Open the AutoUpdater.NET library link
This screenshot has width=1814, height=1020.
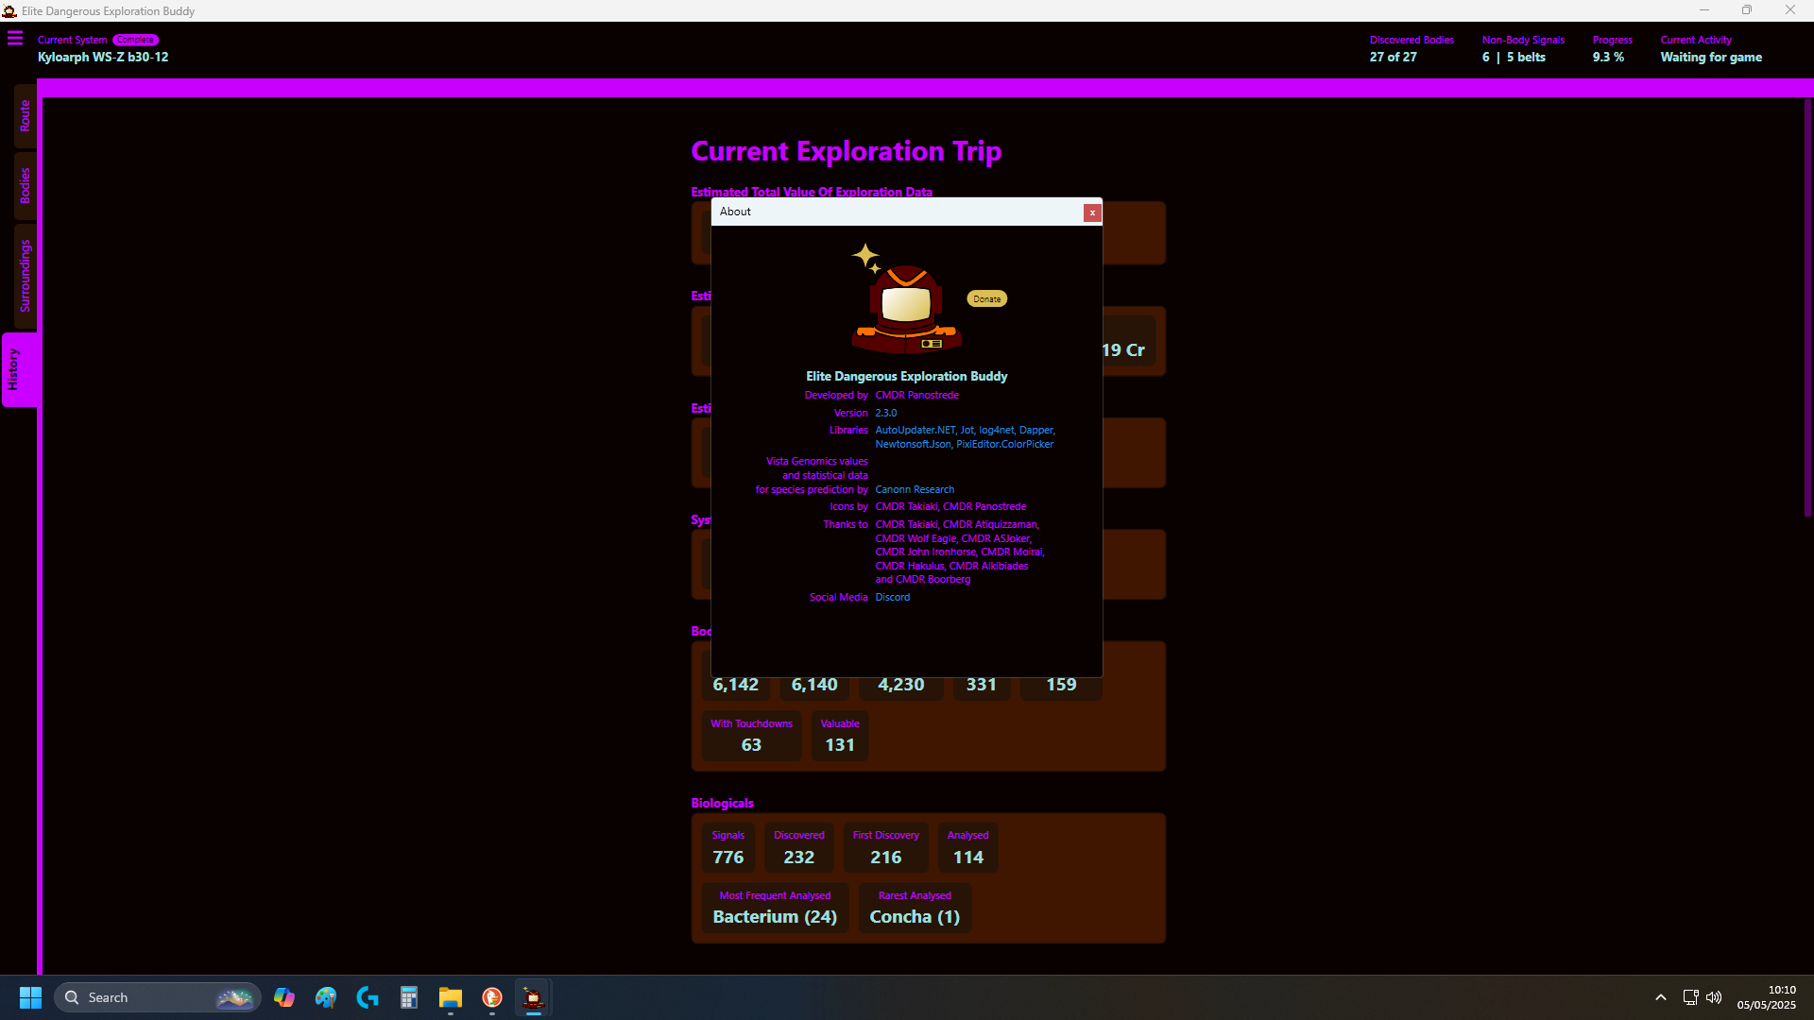coord(915,430)
